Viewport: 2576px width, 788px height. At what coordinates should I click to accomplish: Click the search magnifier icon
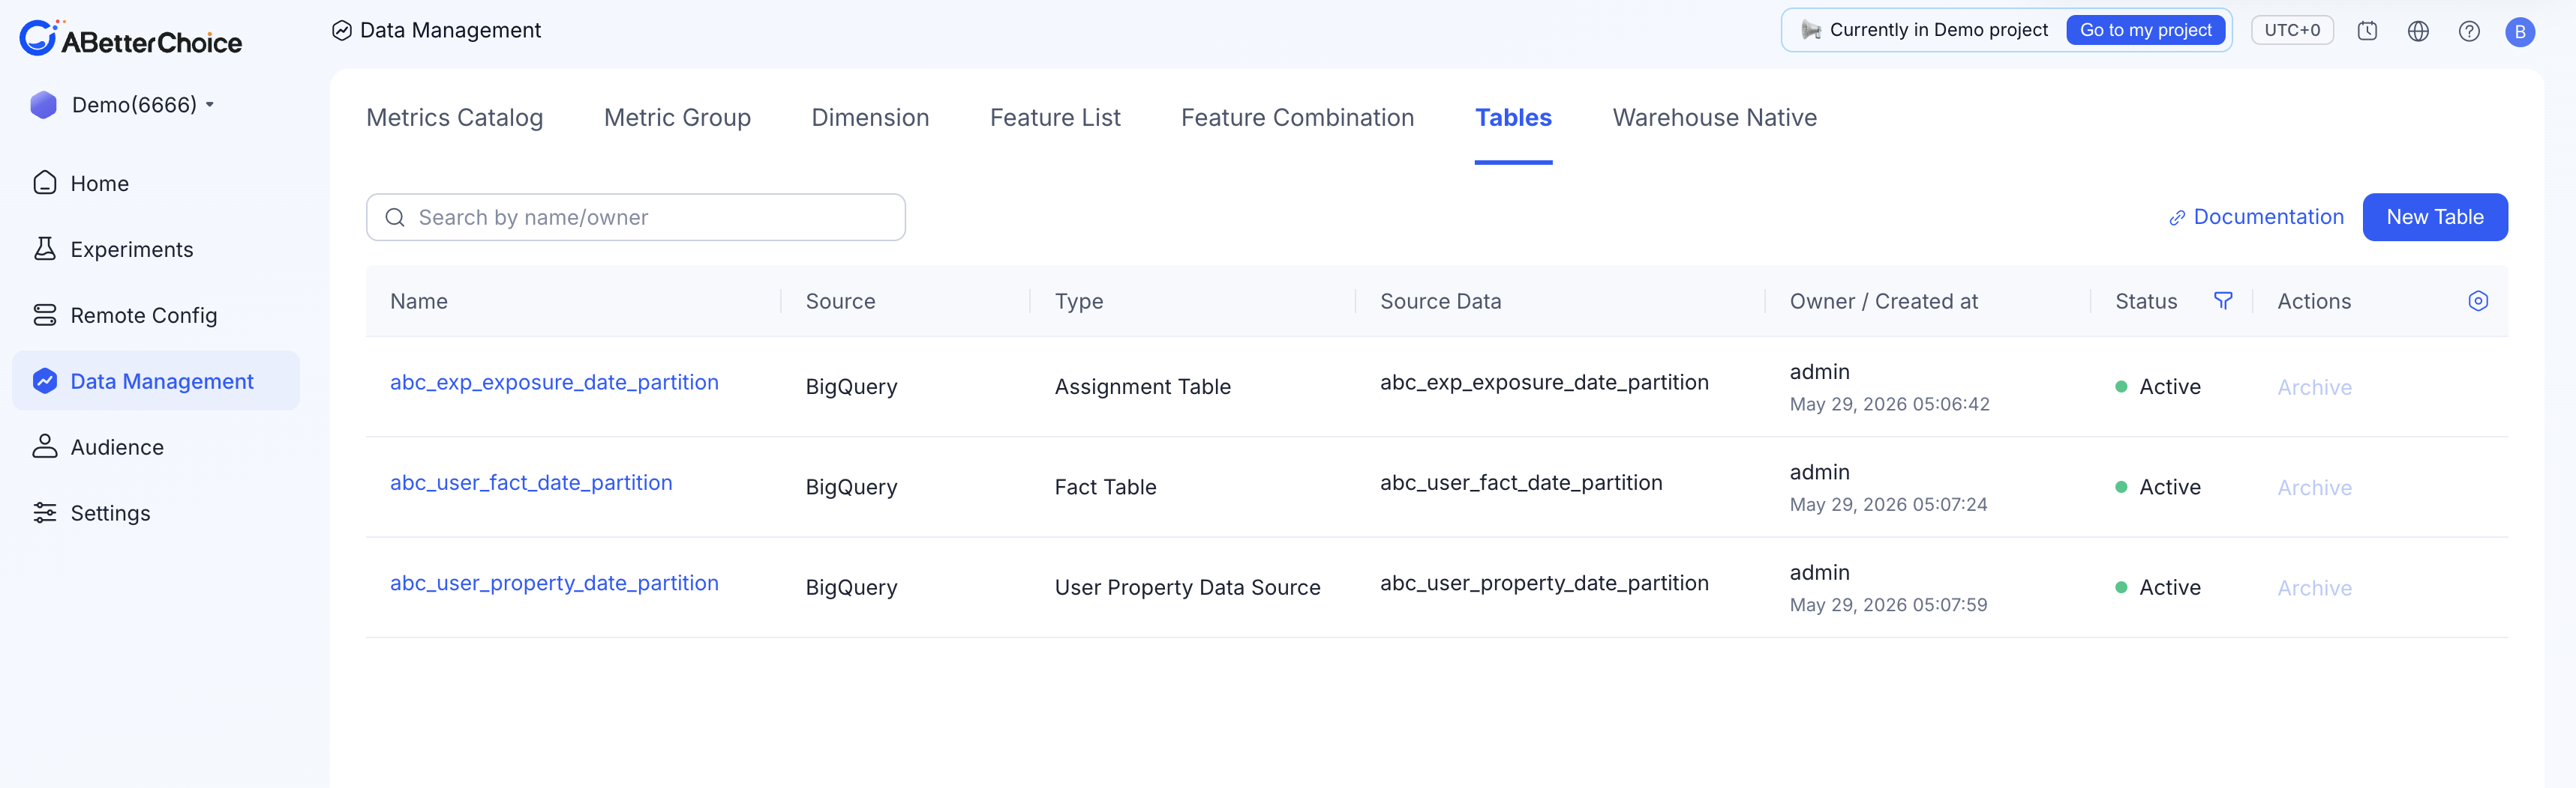point(395,218)
